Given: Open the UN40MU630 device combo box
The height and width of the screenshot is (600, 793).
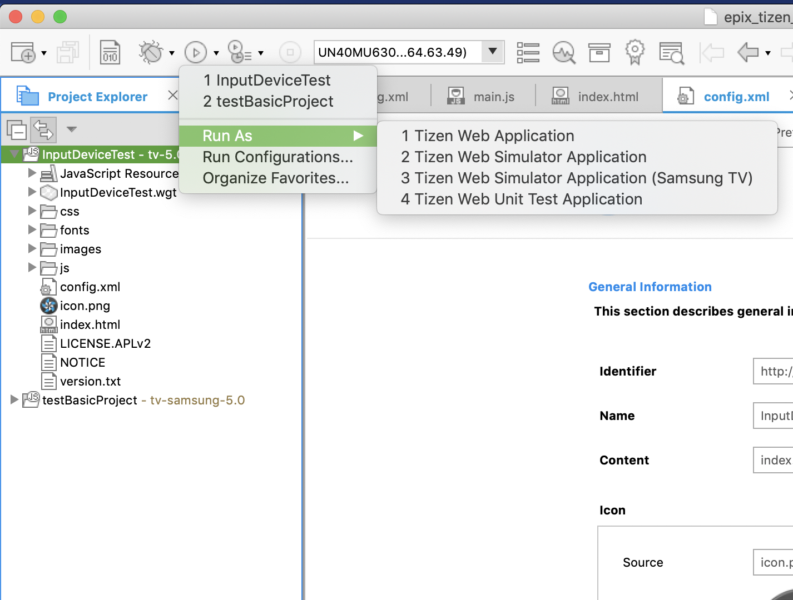Looking at the screenshot, I should tap(409, 53).
